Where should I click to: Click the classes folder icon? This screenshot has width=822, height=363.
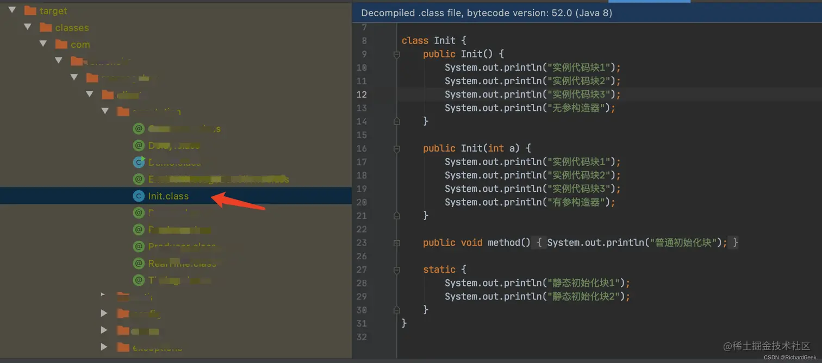tap(46, 27)
